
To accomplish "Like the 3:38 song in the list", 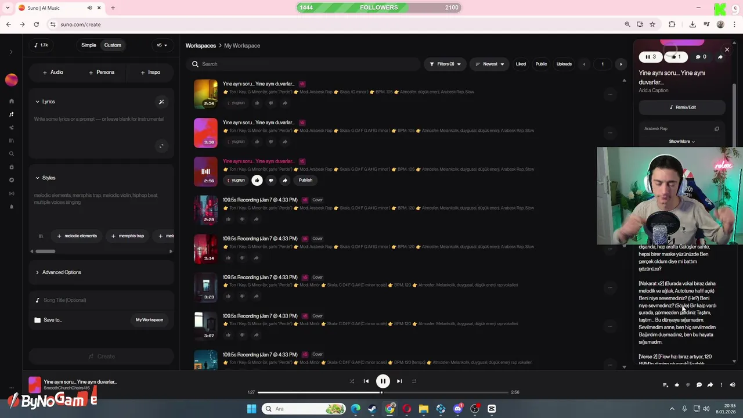I will point(257,142).
